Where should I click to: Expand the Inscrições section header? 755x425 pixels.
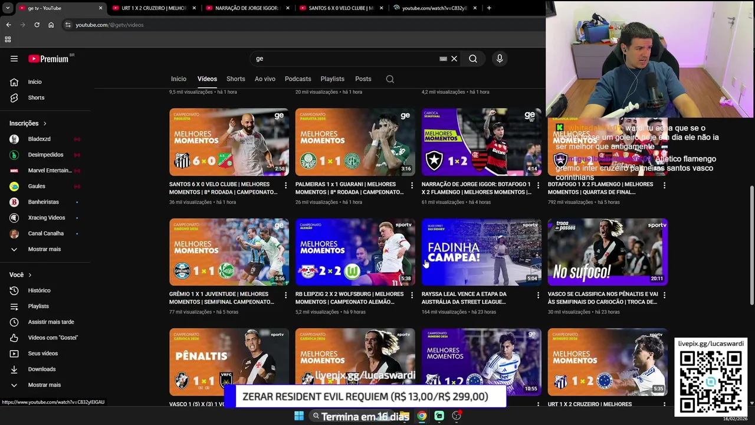pyautogui.click(x=28, y=123)
